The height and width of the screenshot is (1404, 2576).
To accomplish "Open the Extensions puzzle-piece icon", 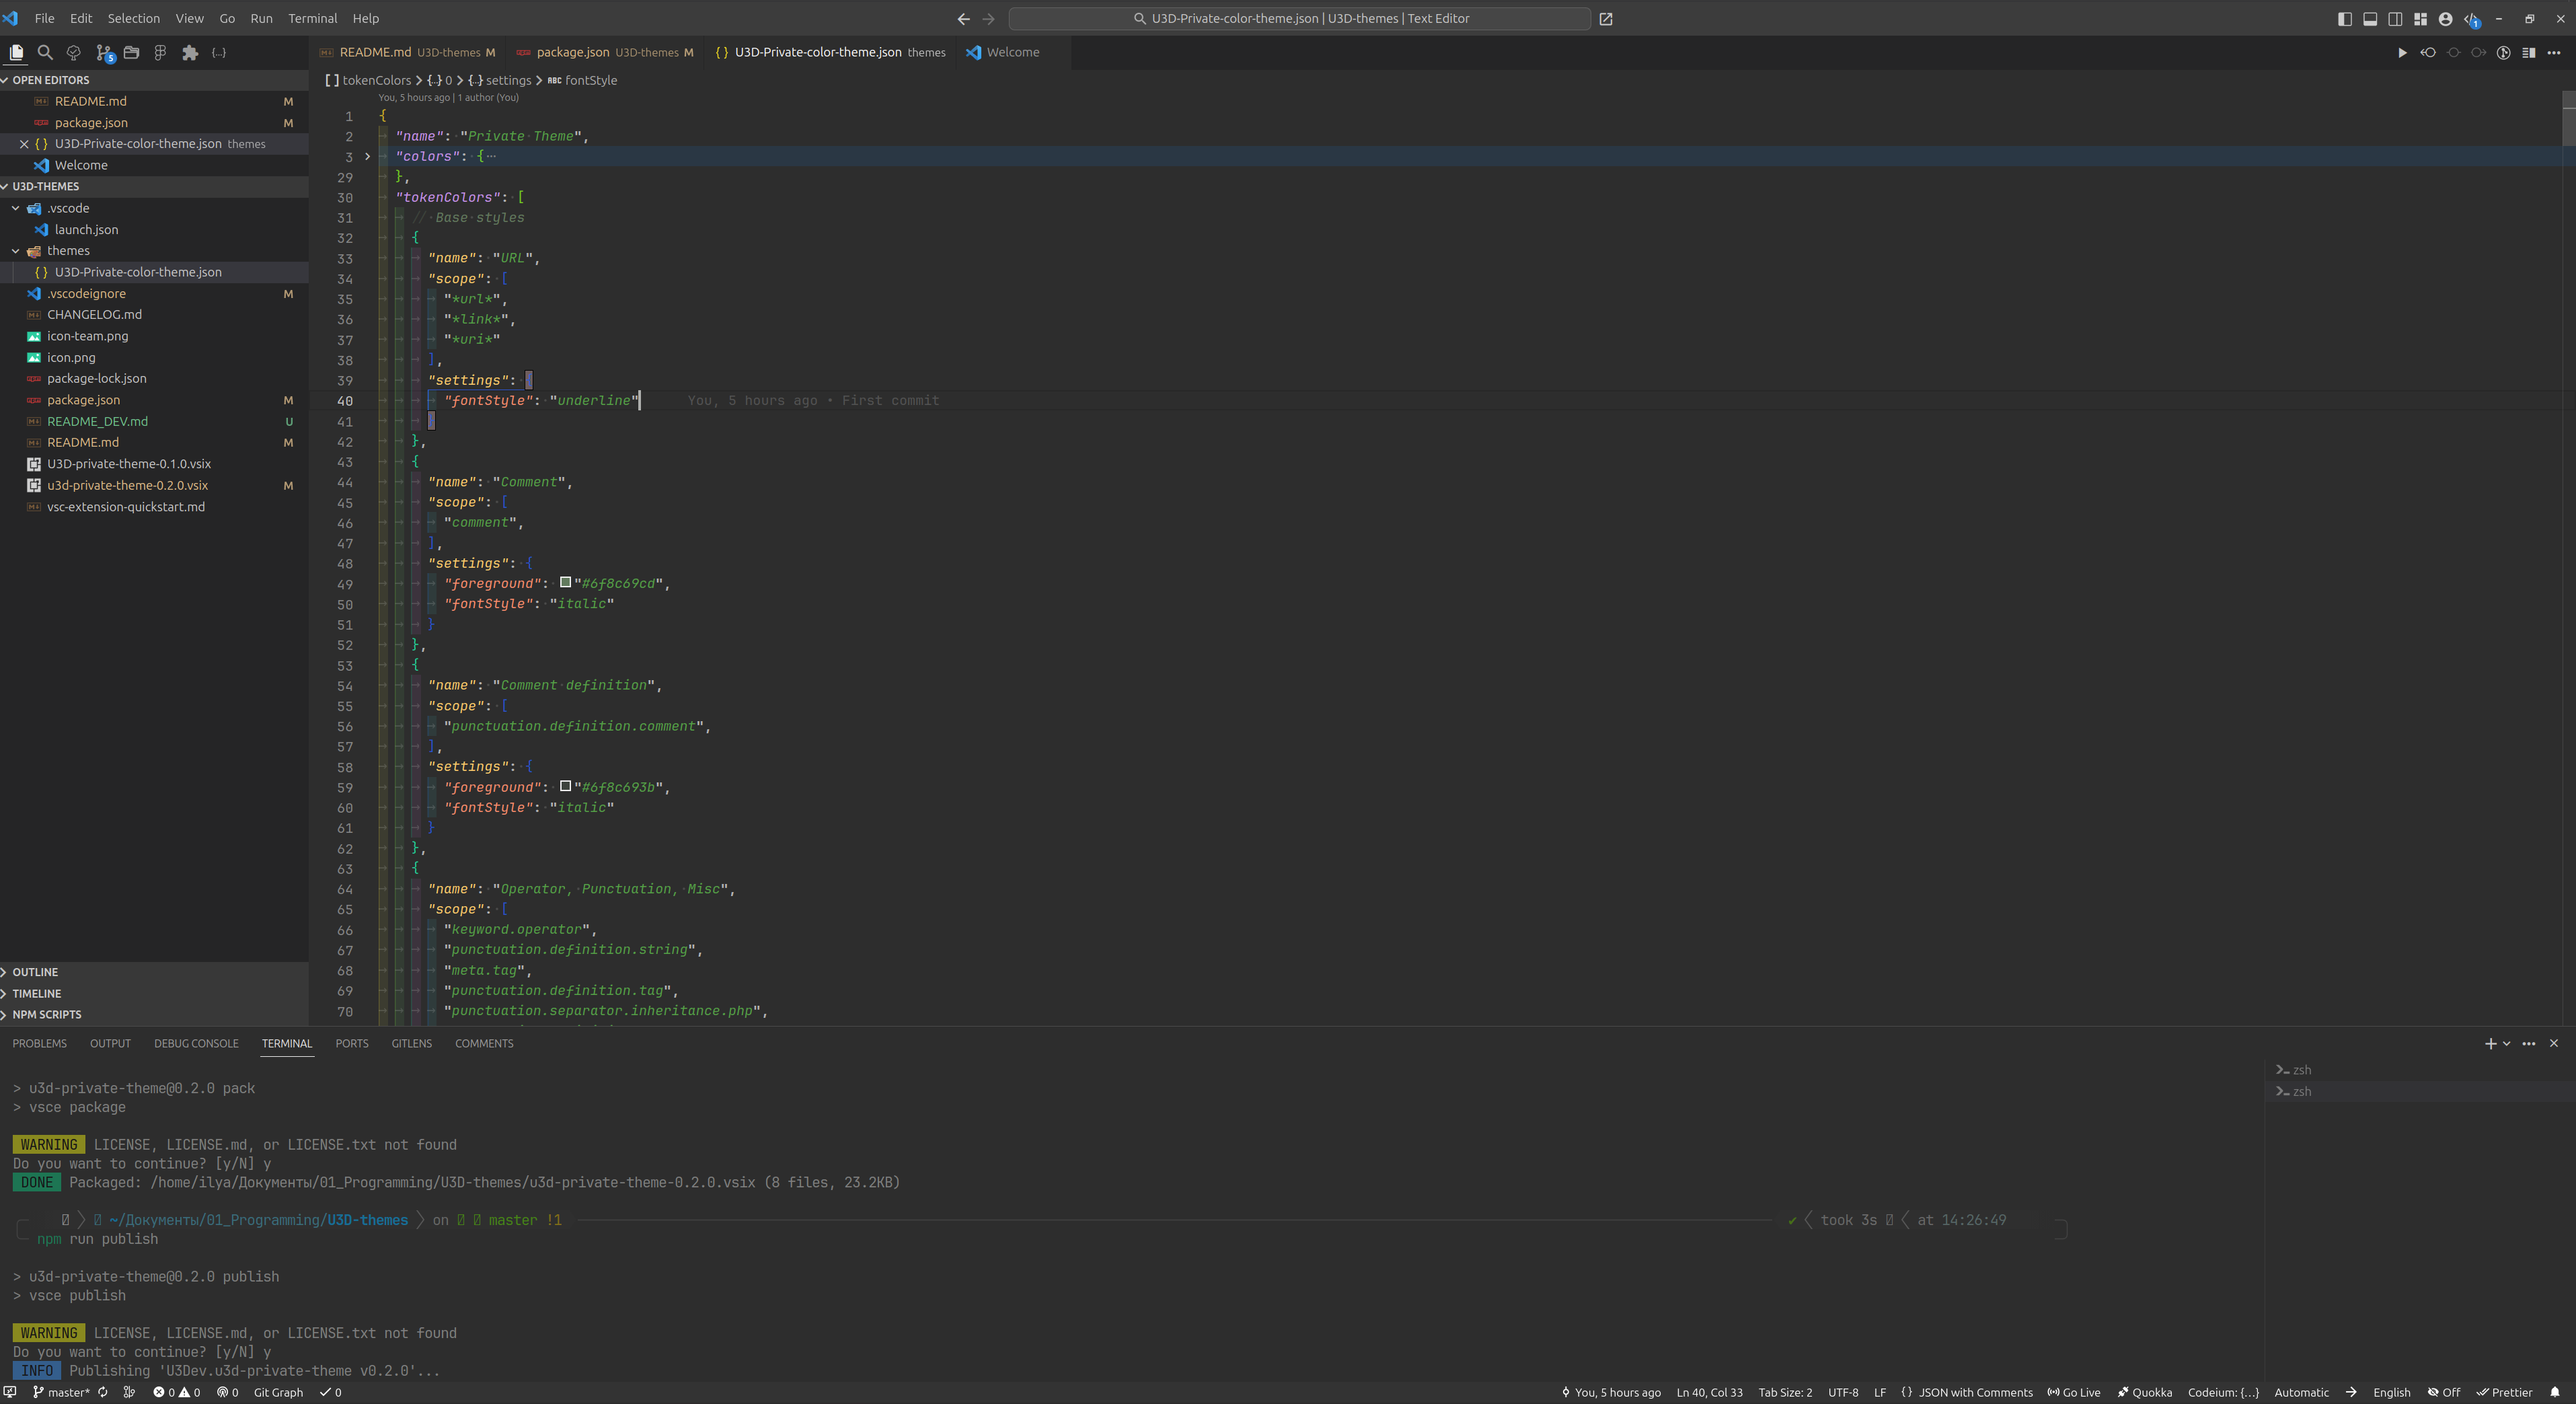I will pos(190,53).
